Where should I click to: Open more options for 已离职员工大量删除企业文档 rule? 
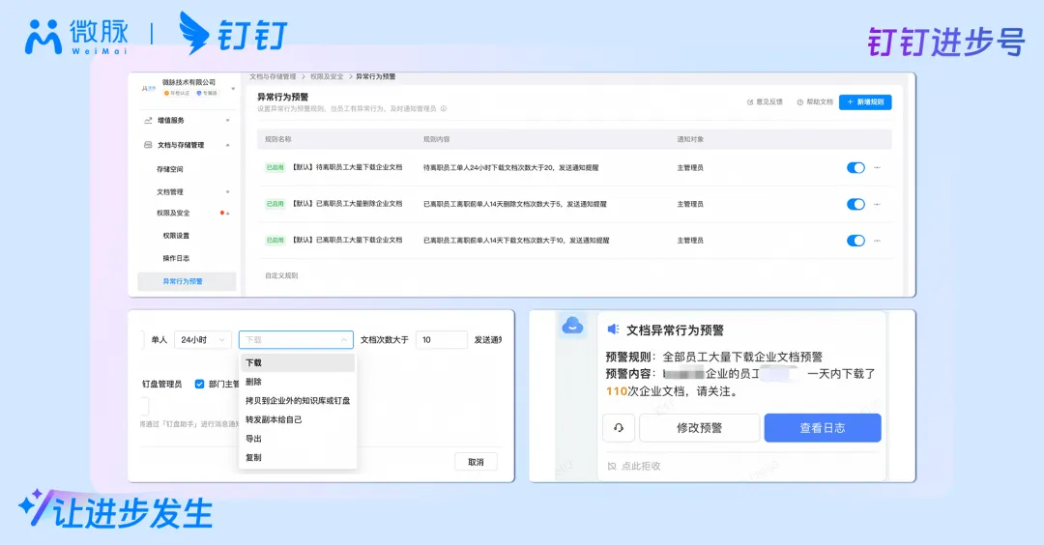click(877, 204)
